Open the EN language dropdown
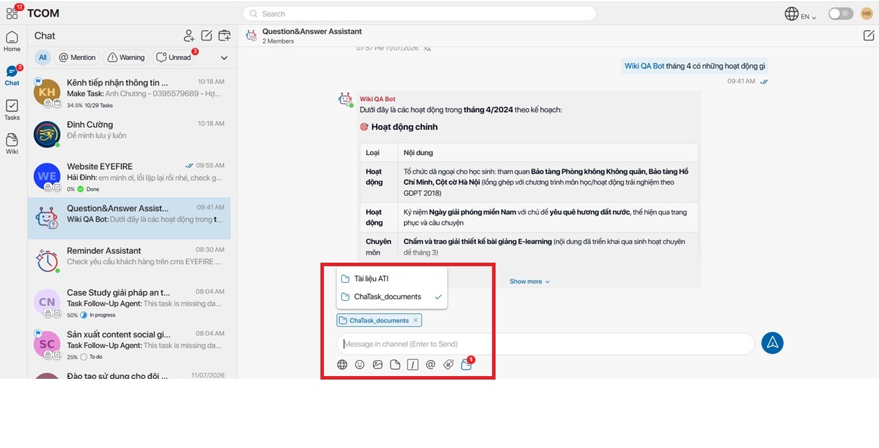 pyautogui.click(x=809, y=16)
